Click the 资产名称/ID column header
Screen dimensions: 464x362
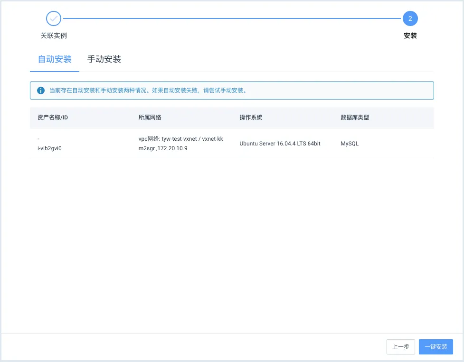53,118
